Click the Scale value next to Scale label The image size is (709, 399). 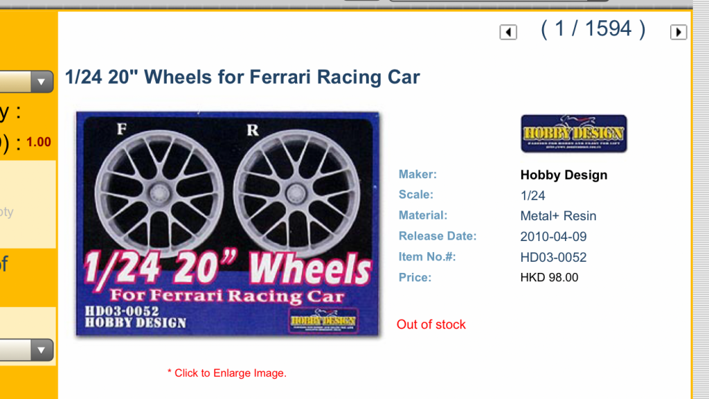tap(532, 195)
